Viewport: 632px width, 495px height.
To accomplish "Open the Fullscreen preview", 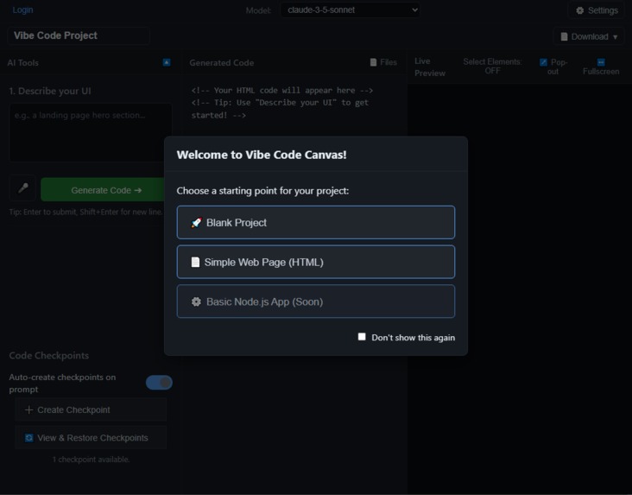I will click(601, 67).
